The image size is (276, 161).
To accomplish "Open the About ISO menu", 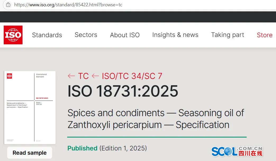I will (x=125, y=35).
